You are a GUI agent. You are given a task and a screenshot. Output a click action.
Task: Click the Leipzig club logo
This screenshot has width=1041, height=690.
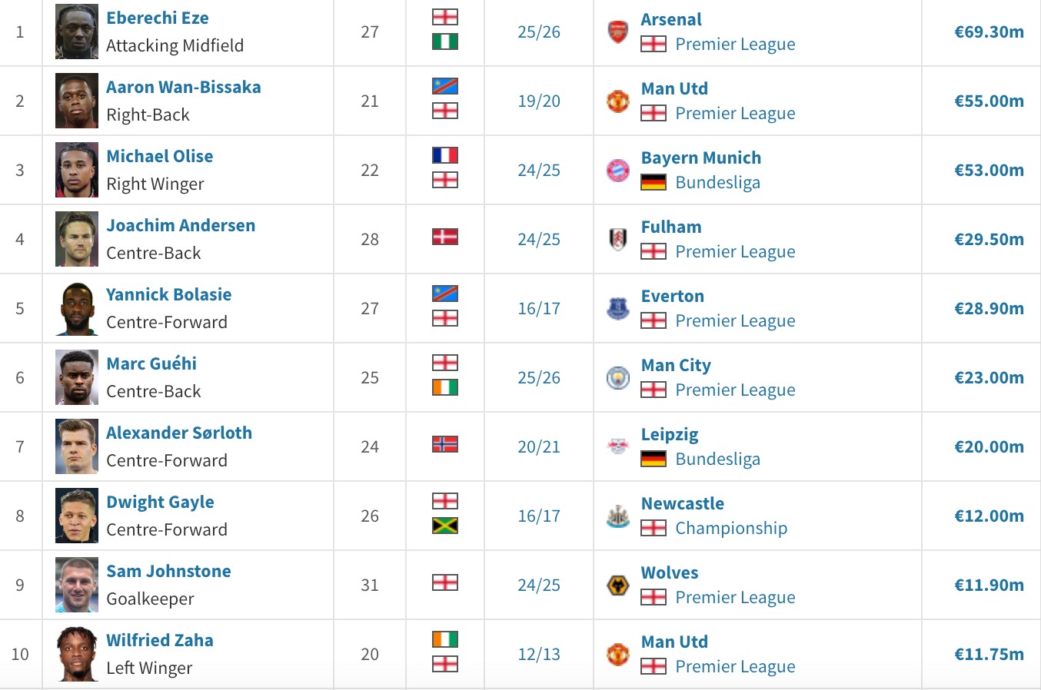click(x=618, y=446)
